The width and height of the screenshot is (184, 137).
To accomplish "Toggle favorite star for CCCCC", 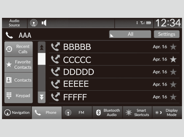I will tap(173, 59).
